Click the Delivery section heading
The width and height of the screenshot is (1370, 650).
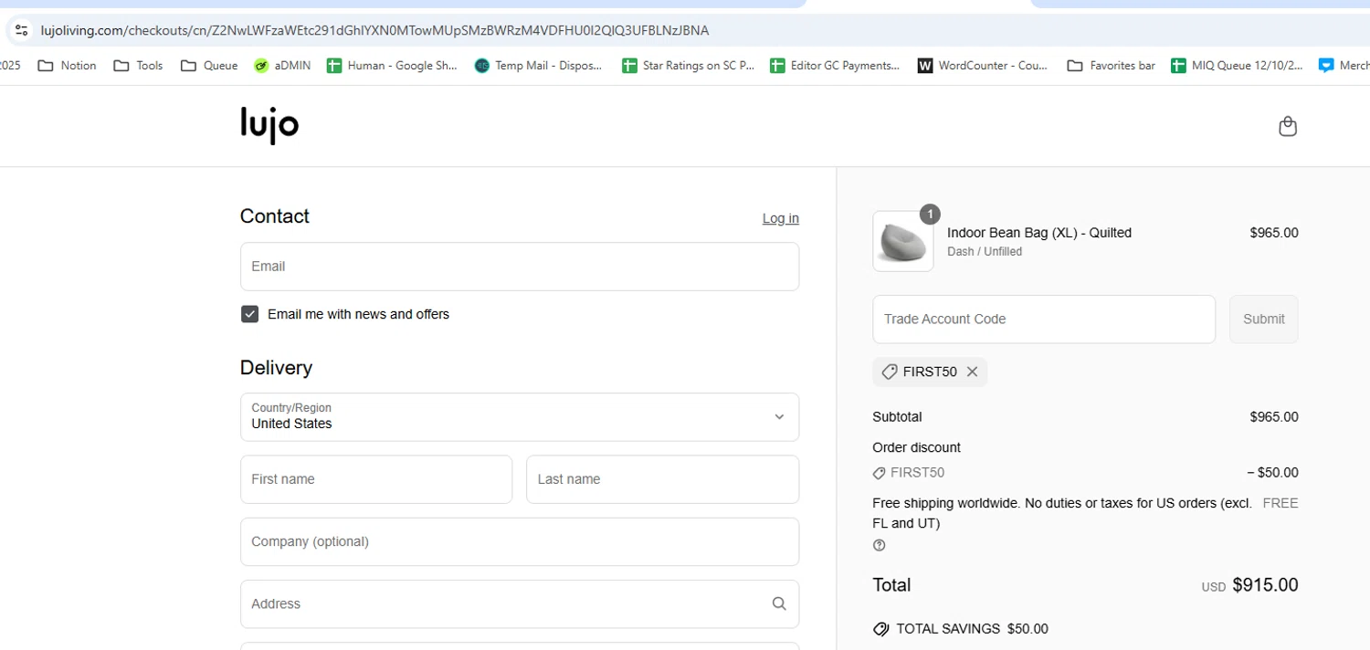pos(276,368)
